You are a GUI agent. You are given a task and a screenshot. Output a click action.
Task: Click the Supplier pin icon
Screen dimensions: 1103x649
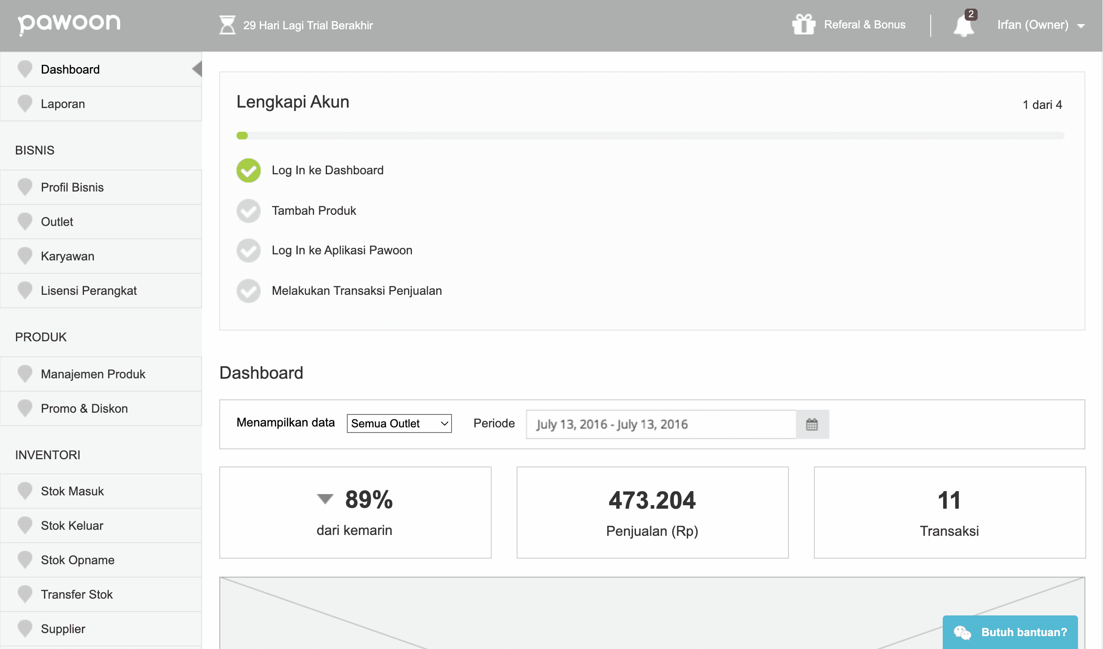[25, 629]
